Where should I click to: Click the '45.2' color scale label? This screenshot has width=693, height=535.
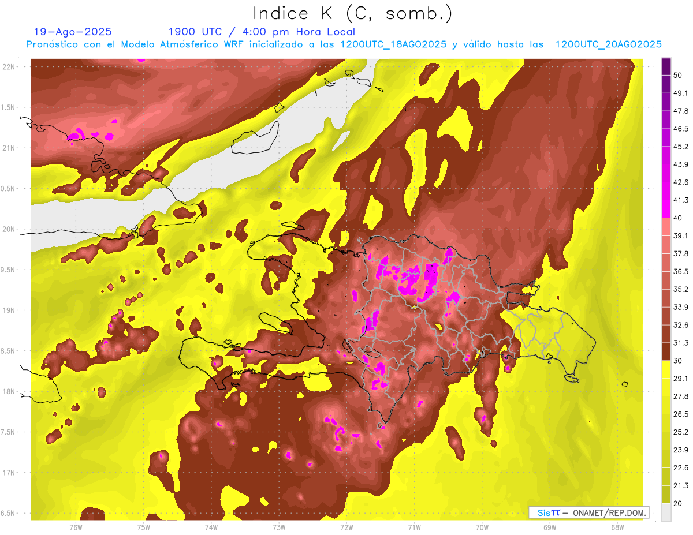click(x=681, y=147)
